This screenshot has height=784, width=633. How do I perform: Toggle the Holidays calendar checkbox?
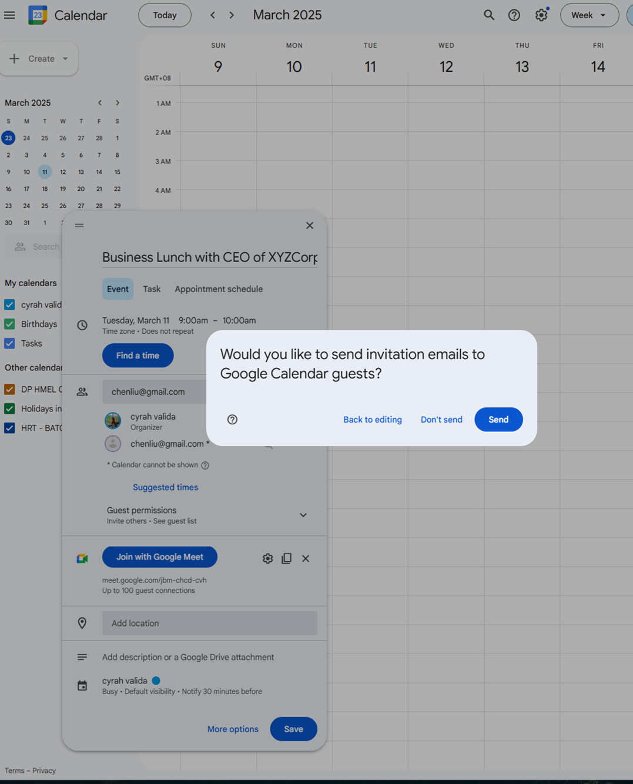[x=9, y=408]
